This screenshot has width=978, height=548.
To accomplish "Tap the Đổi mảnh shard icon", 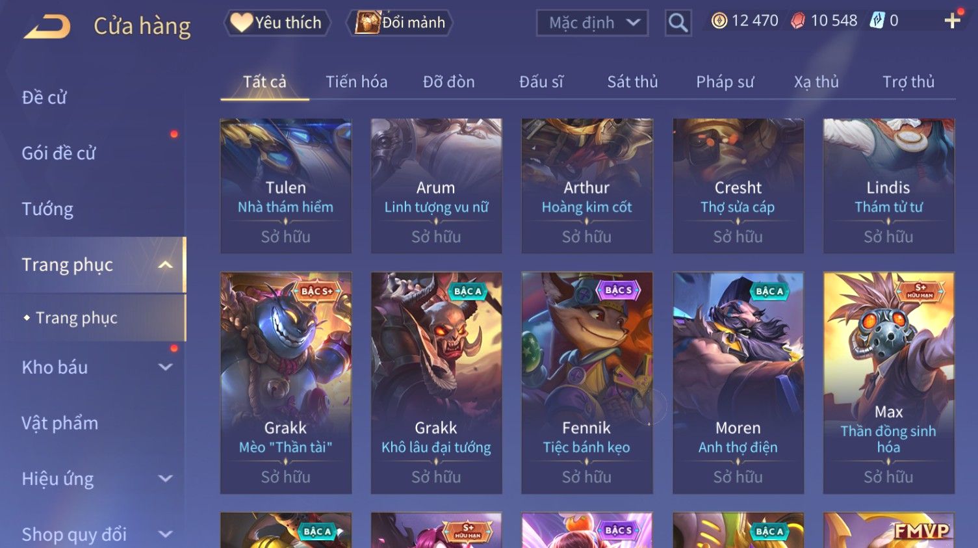I will [367, 23].
